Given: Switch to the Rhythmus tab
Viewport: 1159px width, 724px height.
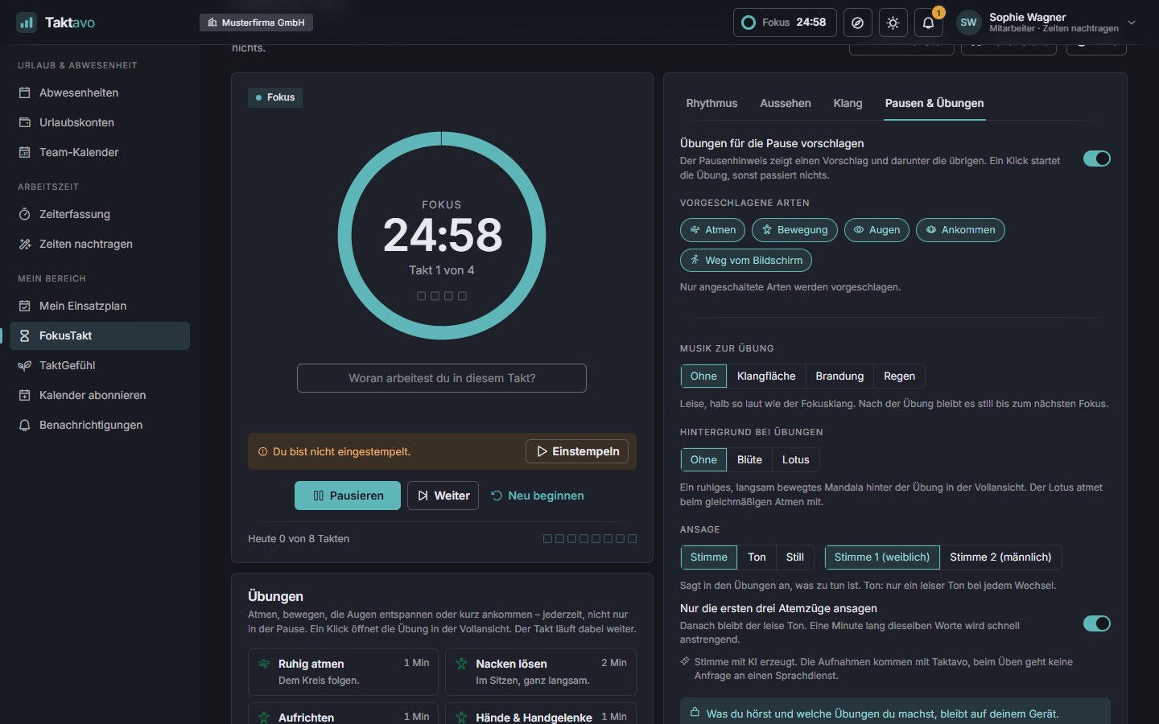Looking at the screenshot, I should tap(711, 103).
